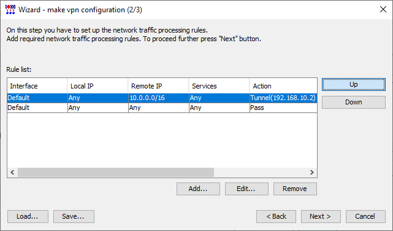The image size is (393, 231).
Task: Save the current configuration
Action: pos(74,216)
